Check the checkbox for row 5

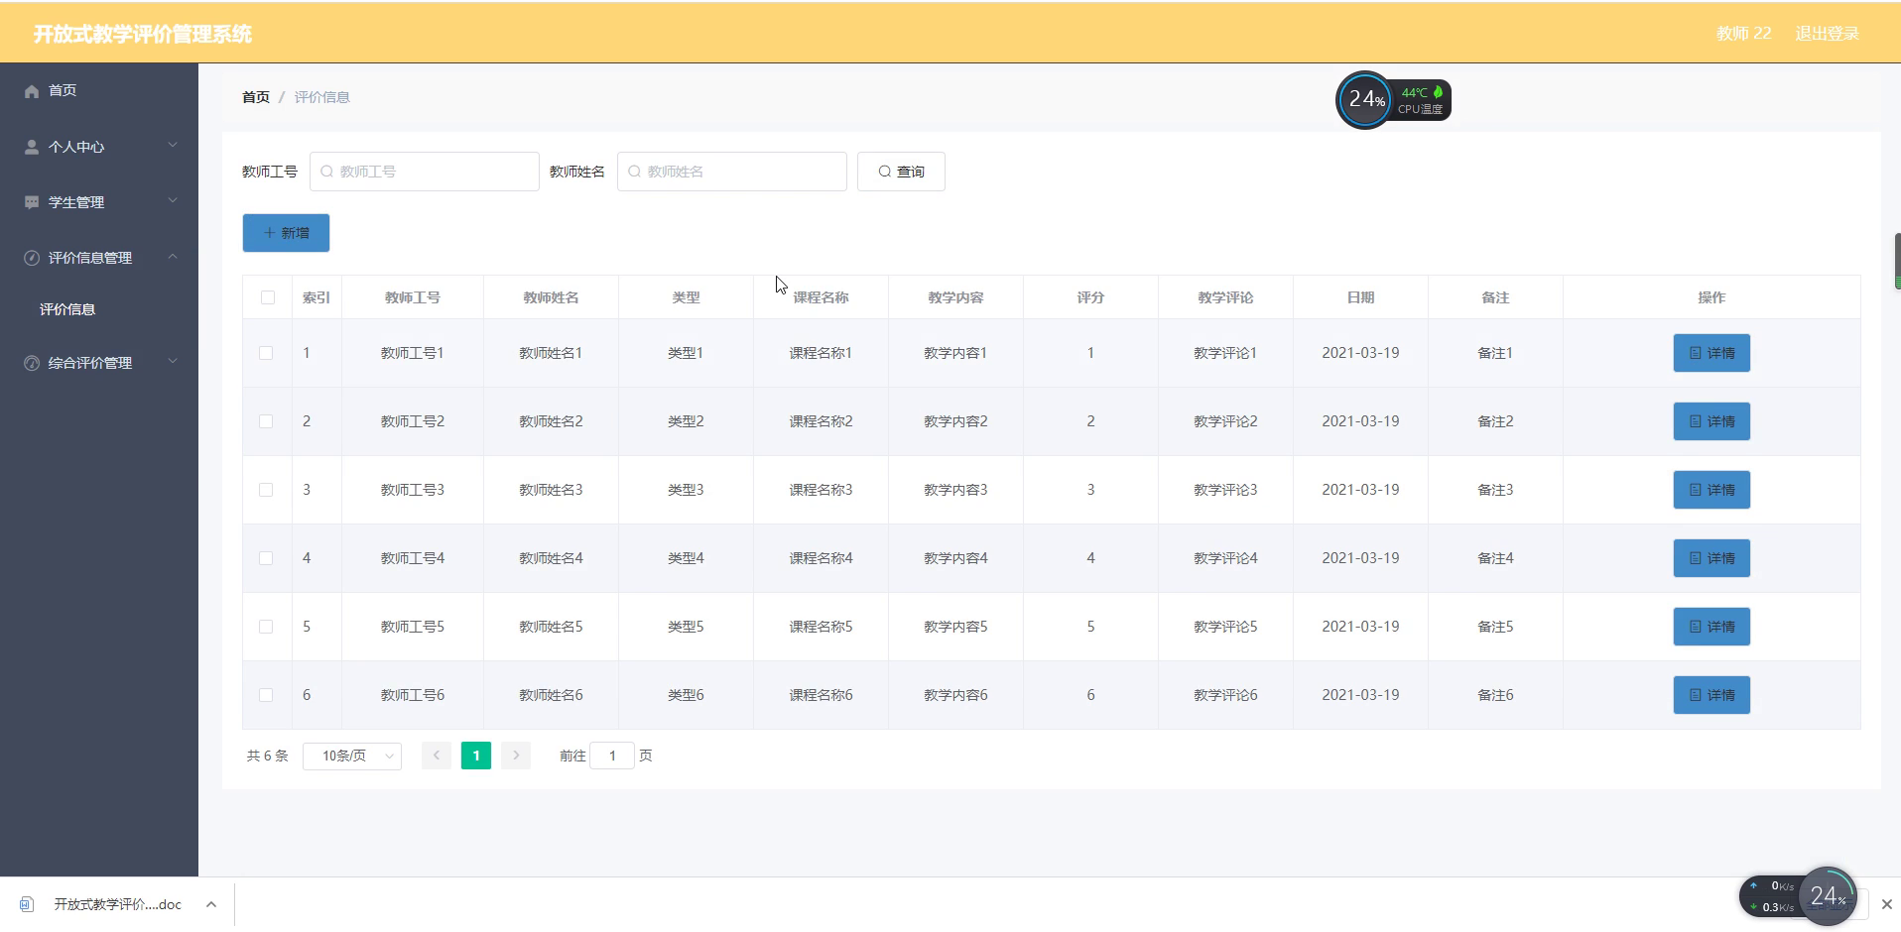coord(266,627)
